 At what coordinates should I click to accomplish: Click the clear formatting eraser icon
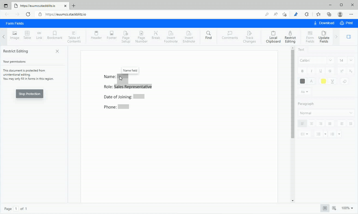click(345, 81)
